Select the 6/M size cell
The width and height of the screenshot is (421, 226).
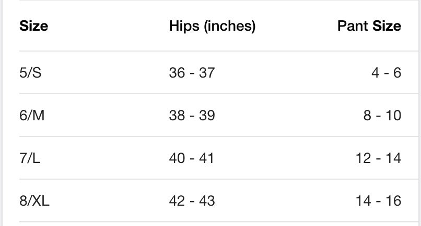[32, 116]
